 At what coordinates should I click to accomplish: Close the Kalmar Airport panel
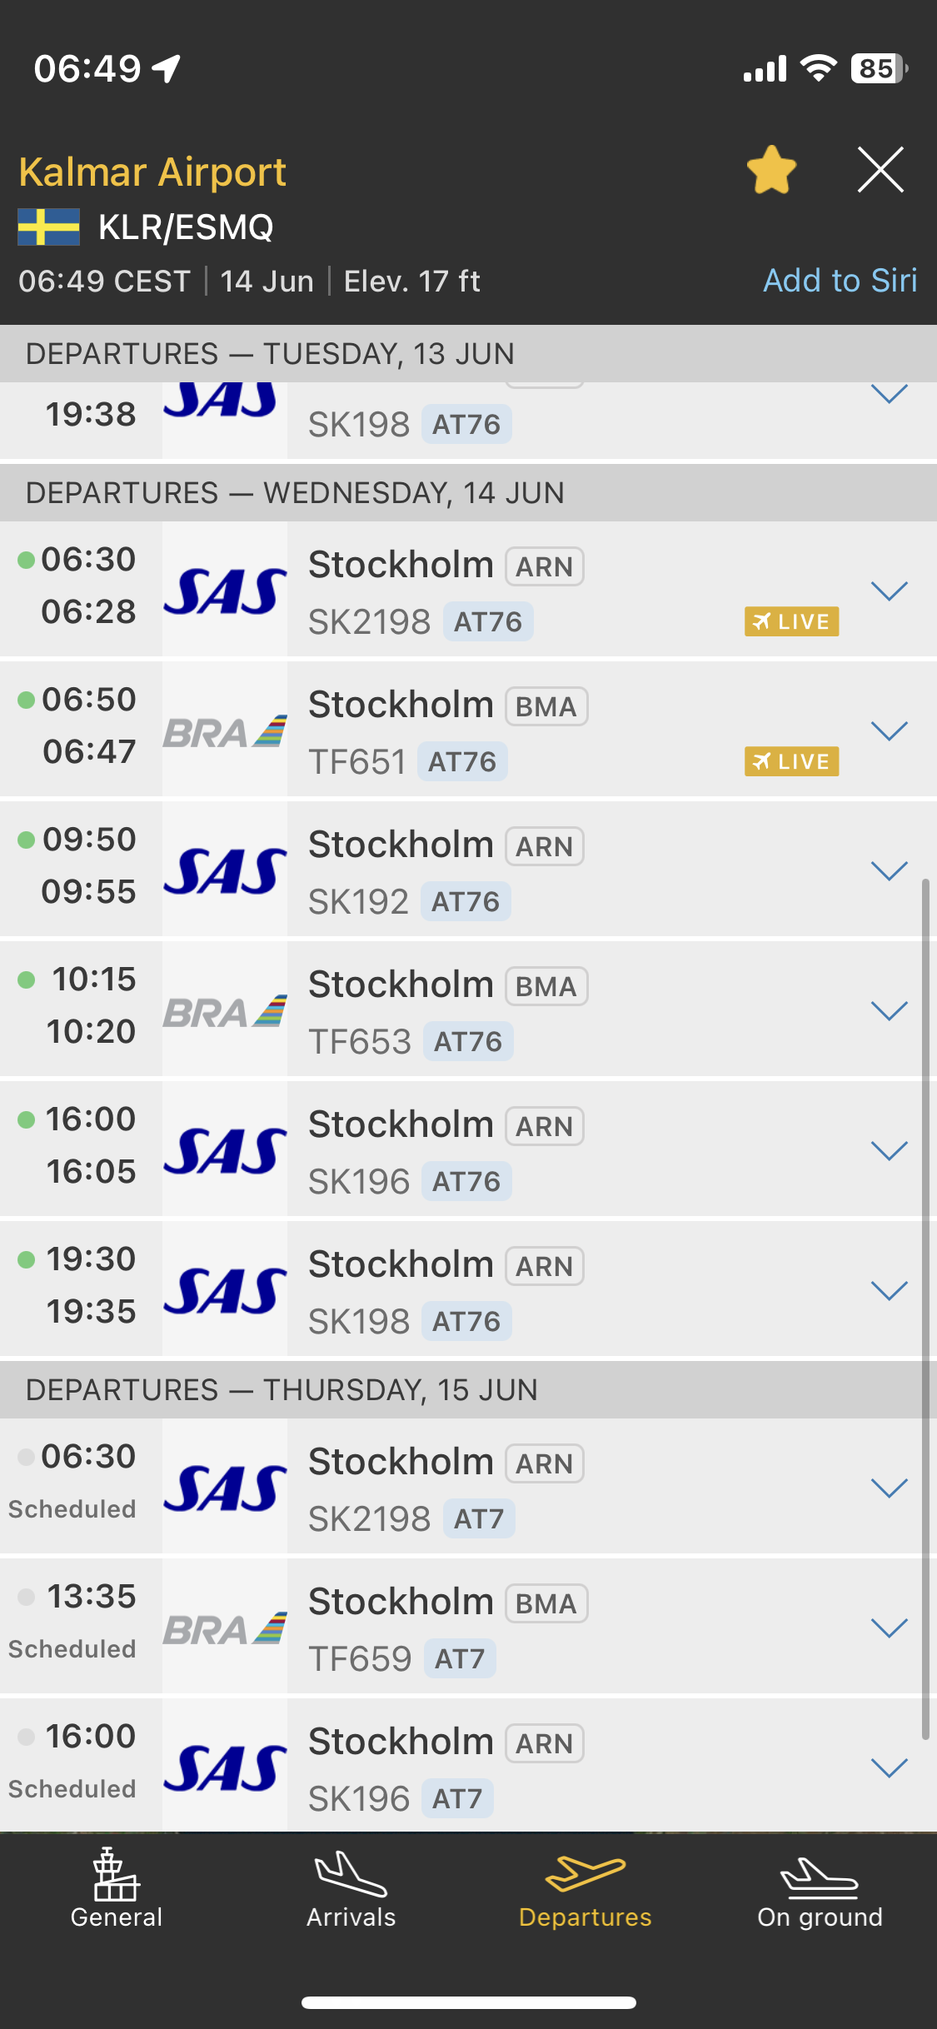(x=880, y=170)
